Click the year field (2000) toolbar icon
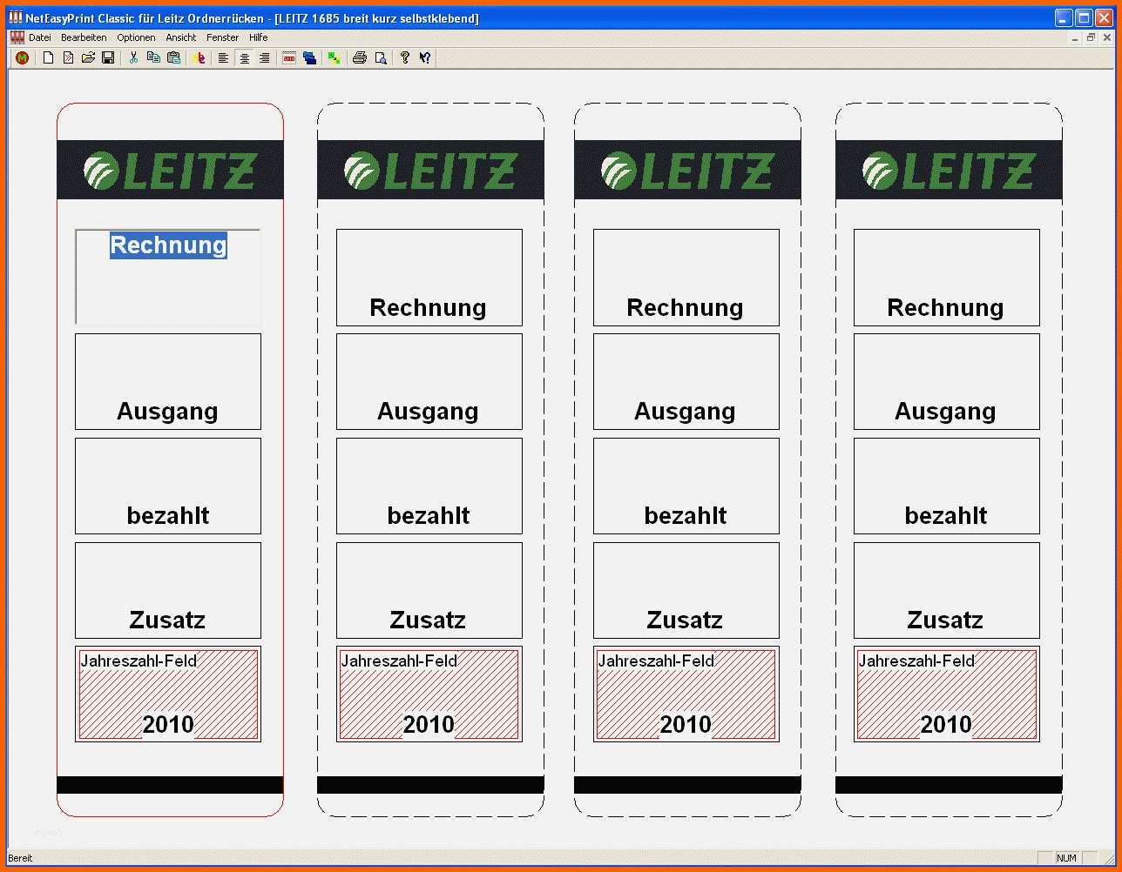Image resolution: width=1122 pixels, height=872 pixels. [289, 58]
